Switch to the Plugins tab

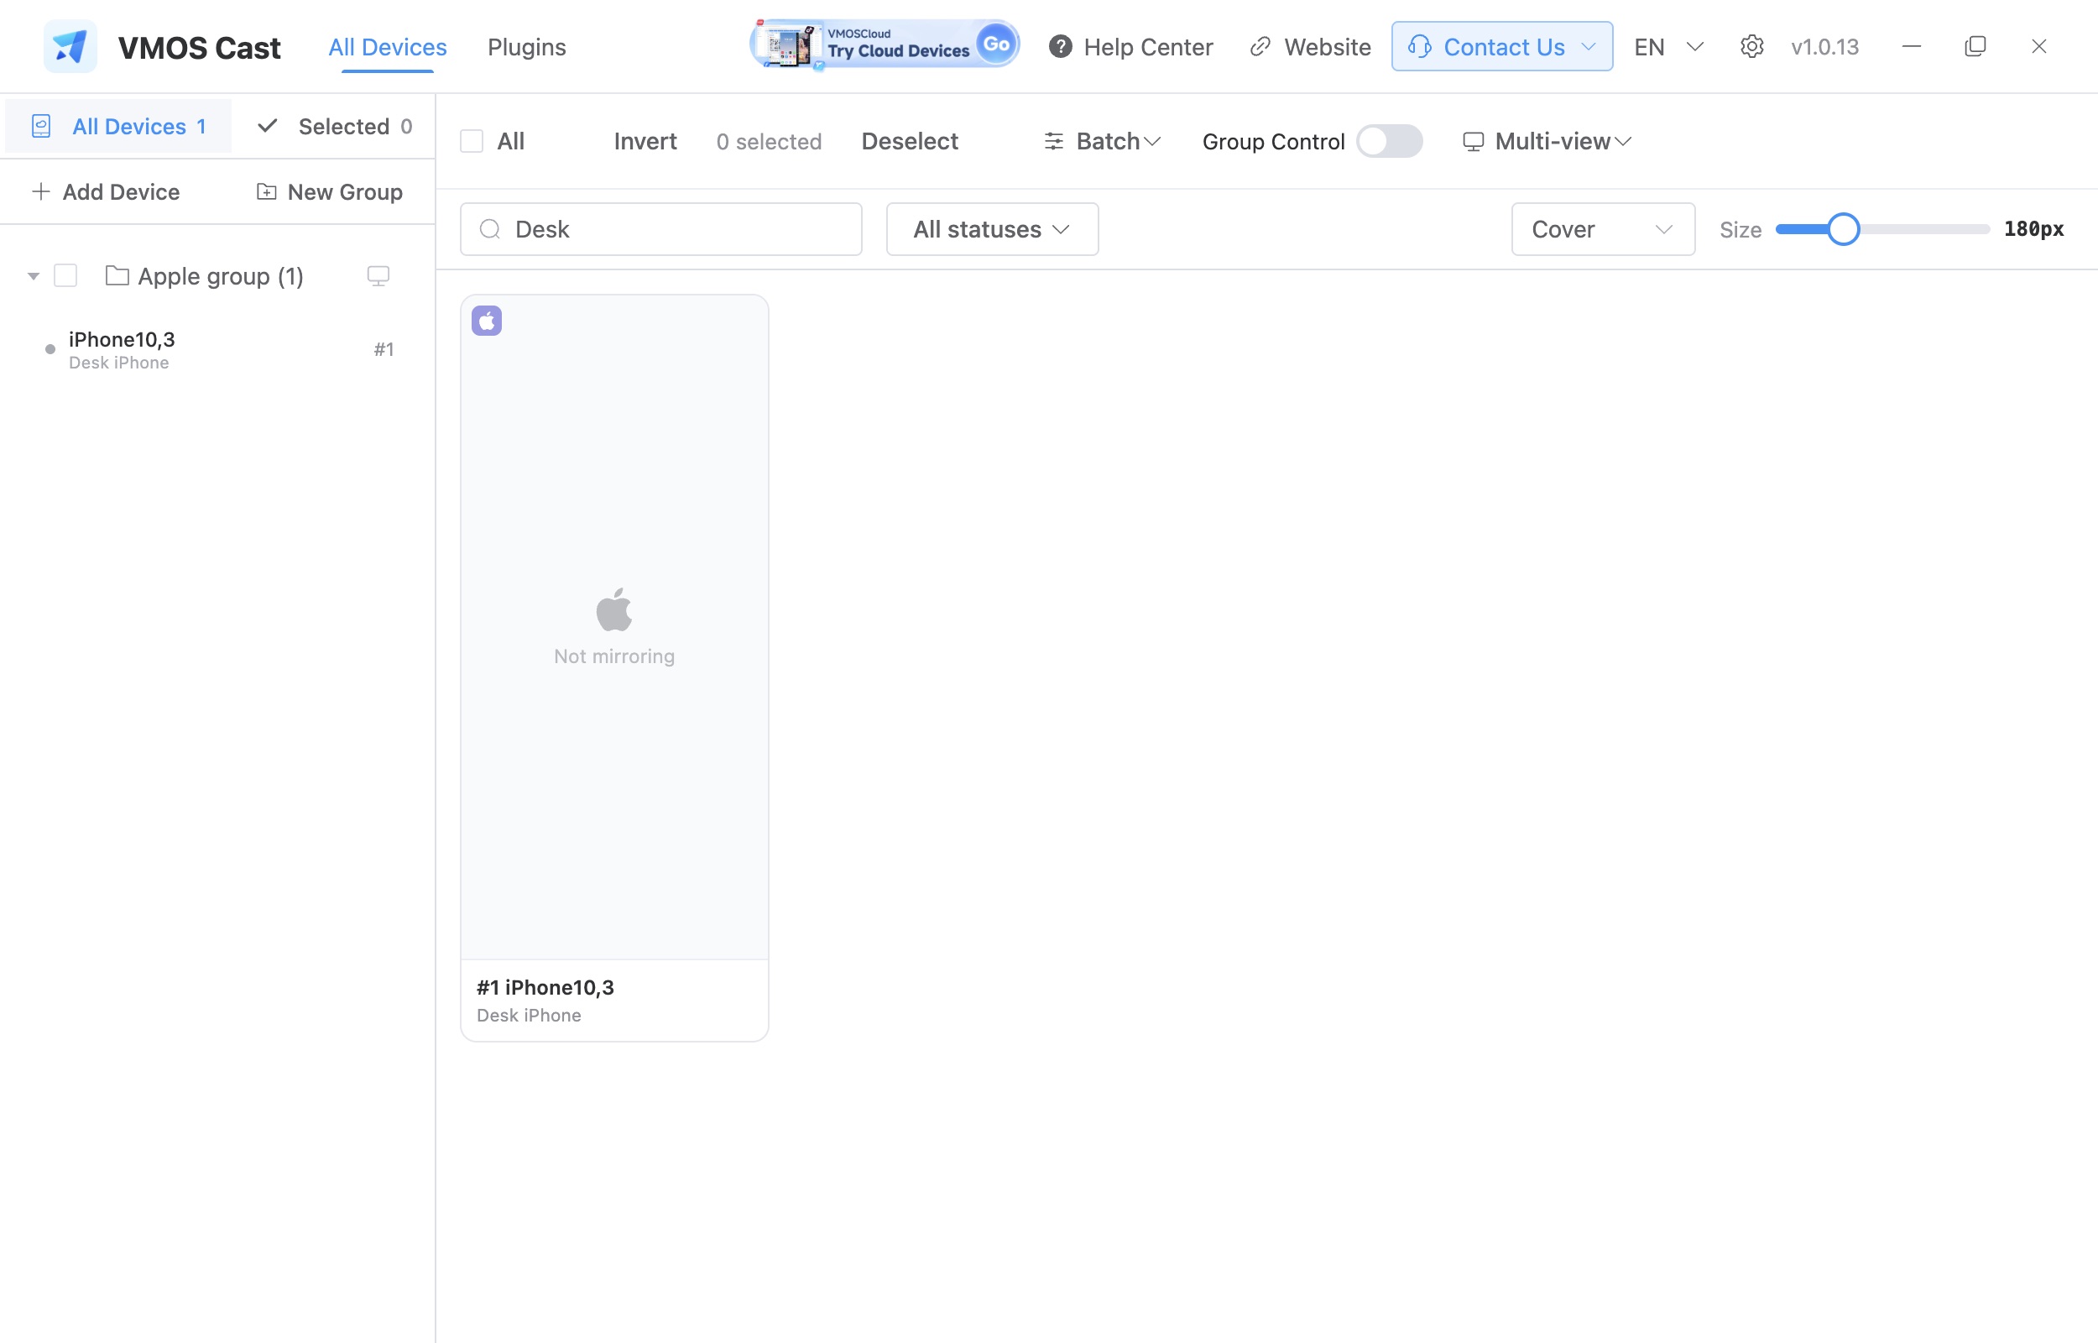(526, 47)
